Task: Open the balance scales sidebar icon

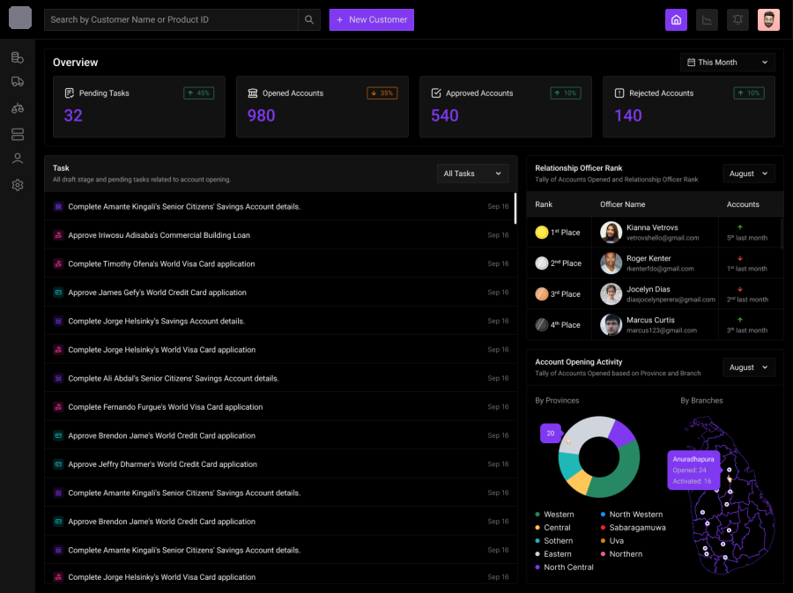Action: click(x=18, y=108)
